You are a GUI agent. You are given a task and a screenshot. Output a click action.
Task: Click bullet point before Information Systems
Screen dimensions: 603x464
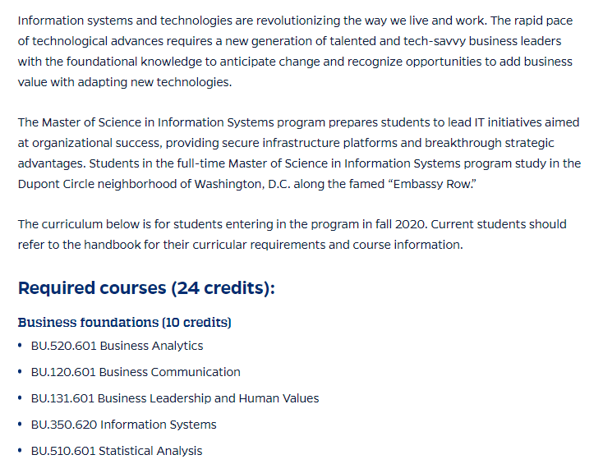[x=20, y=424]
